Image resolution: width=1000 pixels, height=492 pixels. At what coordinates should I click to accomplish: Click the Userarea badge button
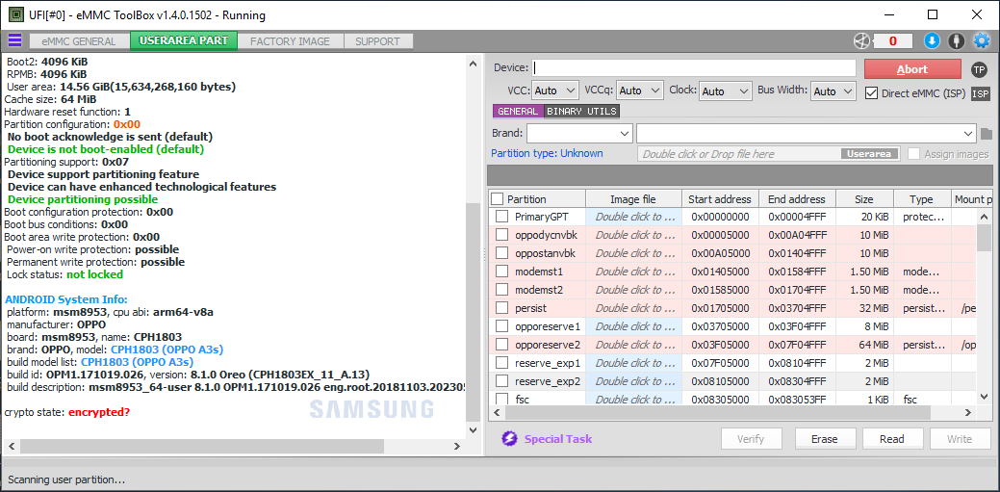click(x=870, y=154)
